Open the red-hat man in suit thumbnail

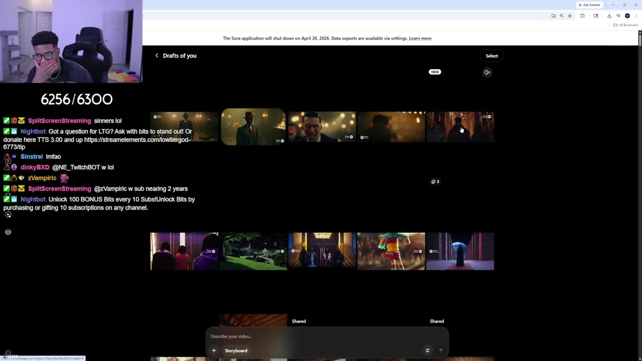253,127
